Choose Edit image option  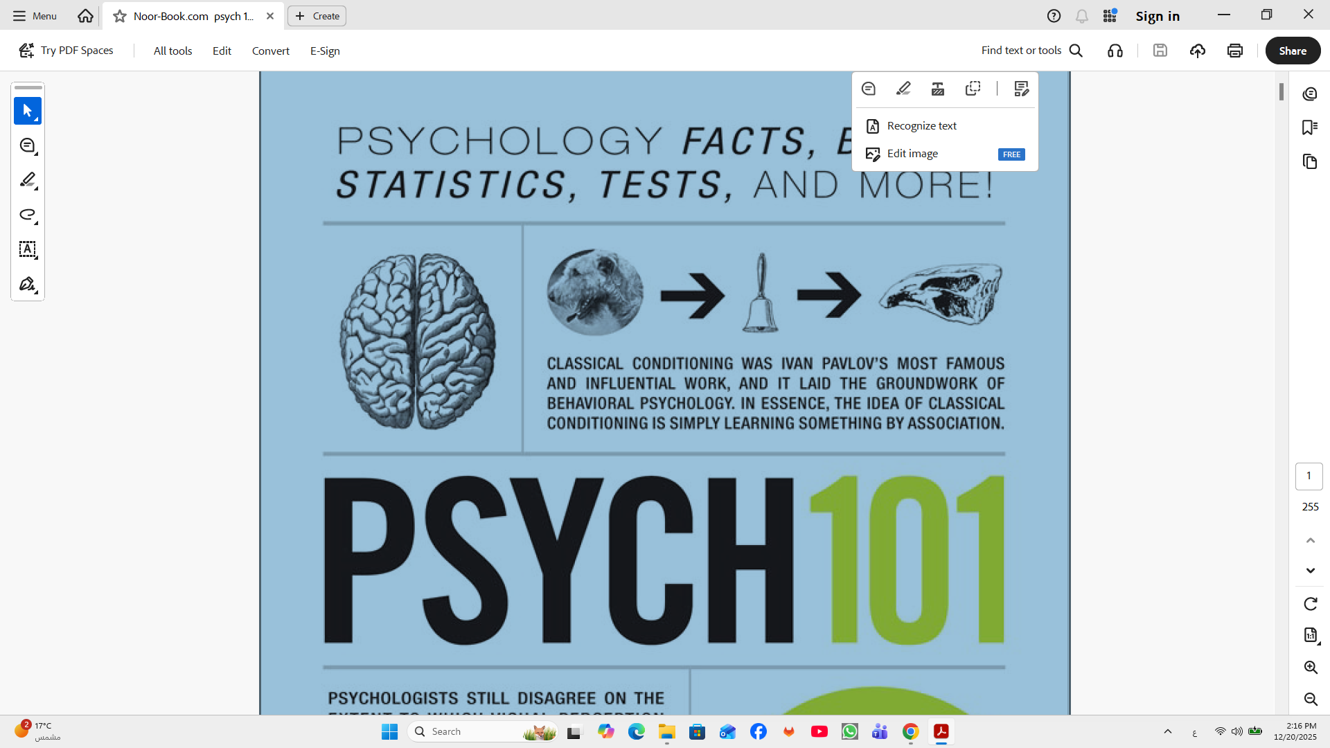[945, 154]
